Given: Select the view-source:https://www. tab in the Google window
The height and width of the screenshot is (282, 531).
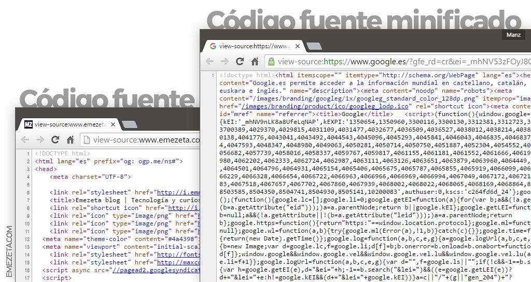Looking at the screenshot, I should (253, 46).
